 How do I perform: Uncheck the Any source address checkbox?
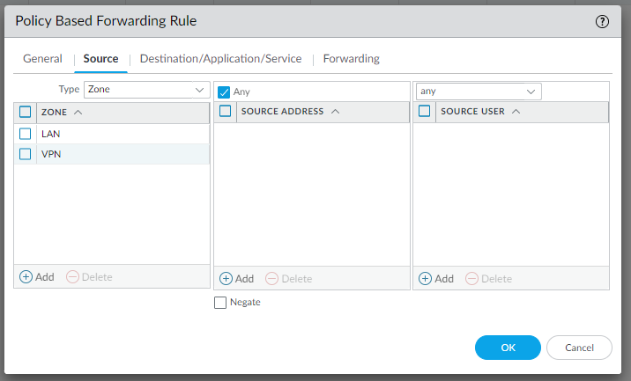(x=224, y=92)
